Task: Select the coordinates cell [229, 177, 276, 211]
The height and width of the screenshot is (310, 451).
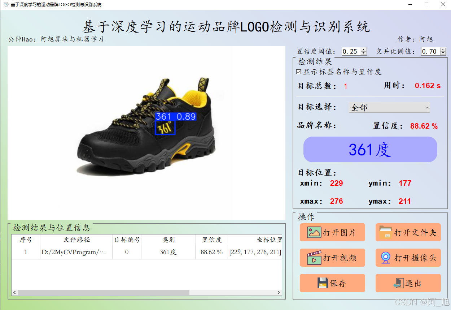Action: (255, 252)
